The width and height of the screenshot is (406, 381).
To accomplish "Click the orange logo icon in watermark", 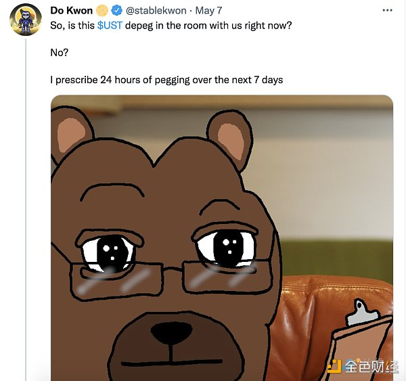I will point(333,366).
